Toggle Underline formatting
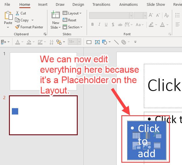The image size is (182, 165). coord(106,24)
